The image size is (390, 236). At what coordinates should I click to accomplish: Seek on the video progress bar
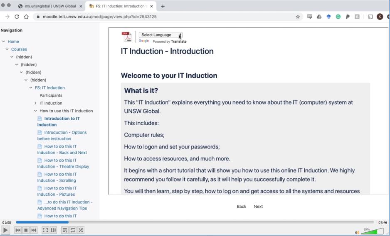pyautogui.click(x=195, y=222)
